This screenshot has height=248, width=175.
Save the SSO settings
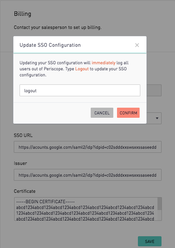(x=150, y=241)
